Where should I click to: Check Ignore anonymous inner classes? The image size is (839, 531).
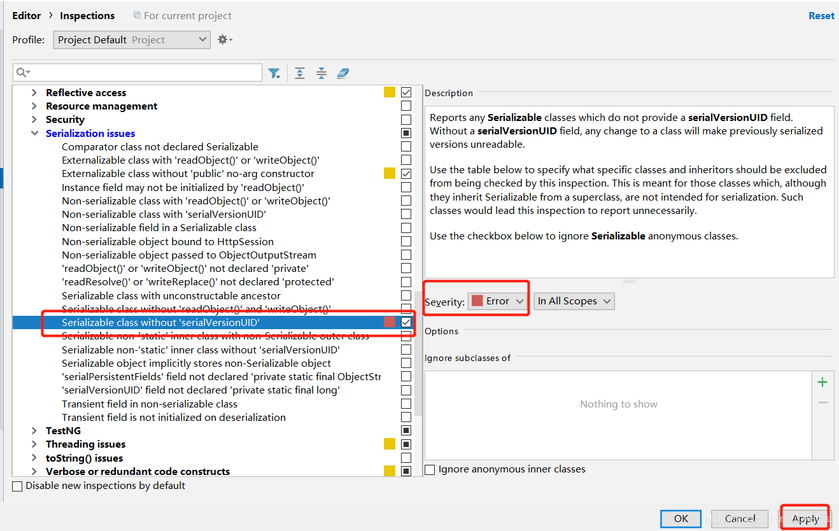click(430, 469)
